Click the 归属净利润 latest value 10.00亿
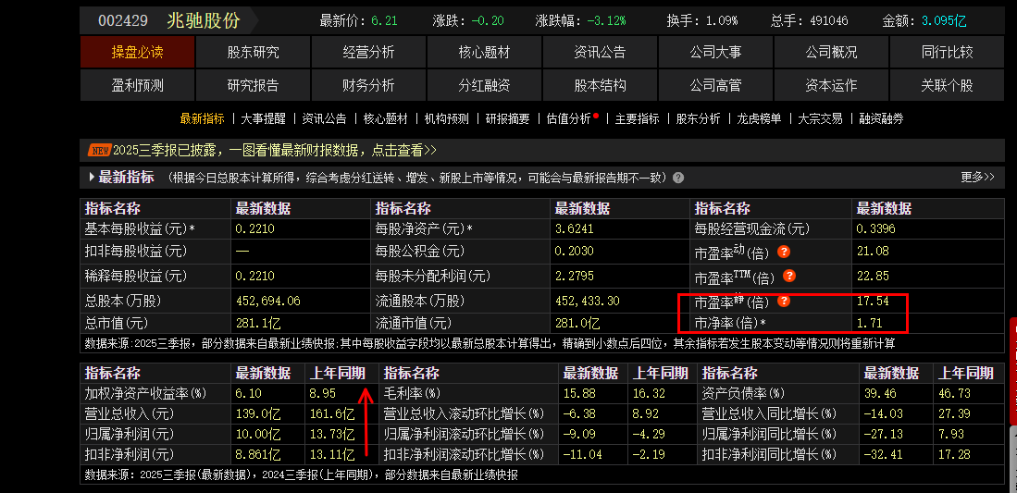 [x=258, y=434]
